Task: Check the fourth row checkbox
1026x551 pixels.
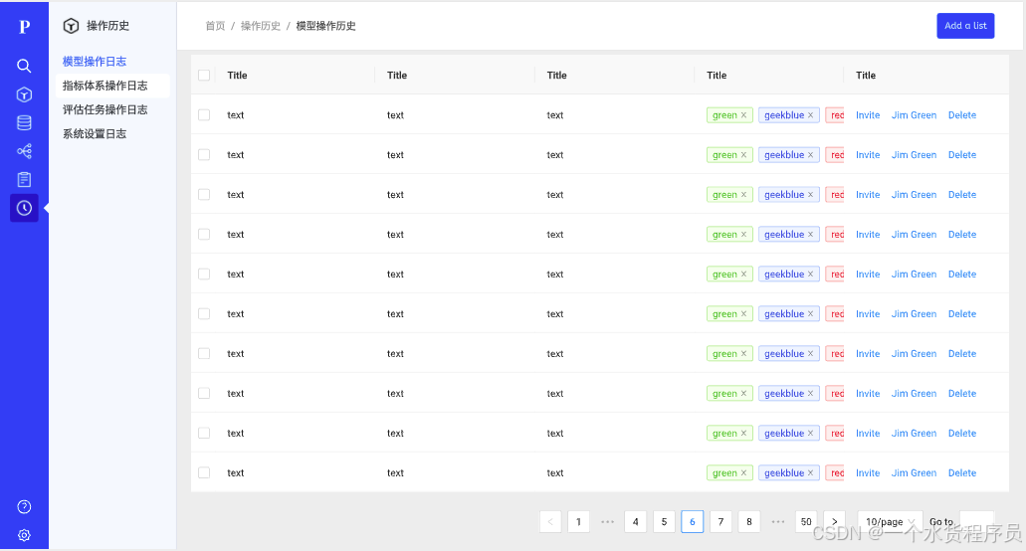Action: (204, 235)
